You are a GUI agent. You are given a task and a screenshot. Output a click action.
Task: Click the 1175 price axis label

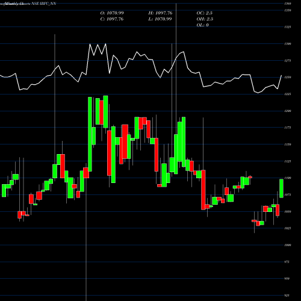click(x=288, y=128)
